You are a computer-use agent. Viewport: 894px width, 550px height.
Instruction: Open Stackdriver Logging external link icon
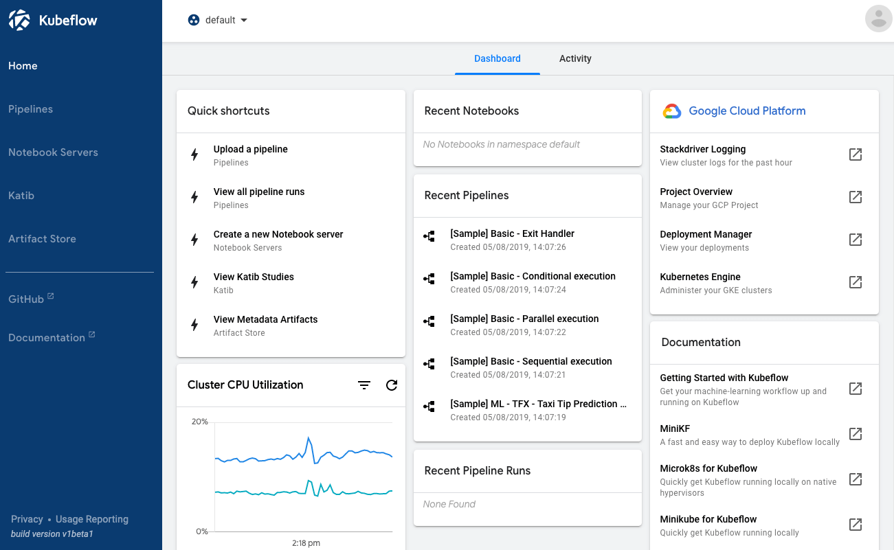coord(856,154)
